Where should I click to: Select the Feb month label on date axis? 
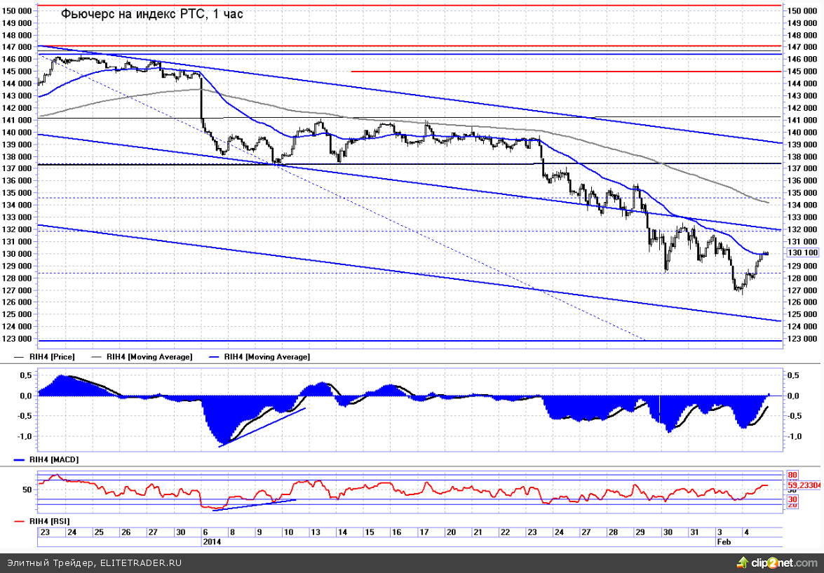723,542
